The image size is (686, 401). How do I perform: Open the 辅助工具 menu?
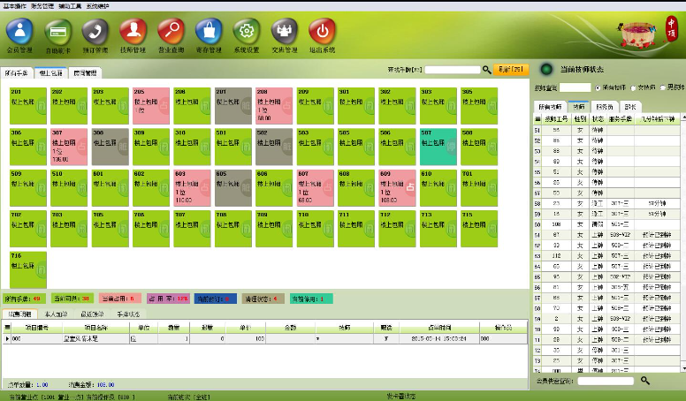70,6
